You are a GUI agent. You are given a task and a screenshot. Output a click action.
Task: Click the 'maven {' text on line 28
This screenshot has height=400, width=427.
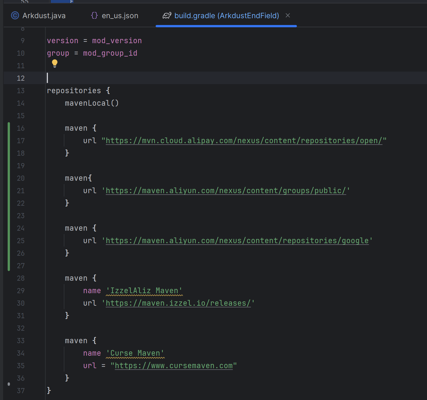81,278
